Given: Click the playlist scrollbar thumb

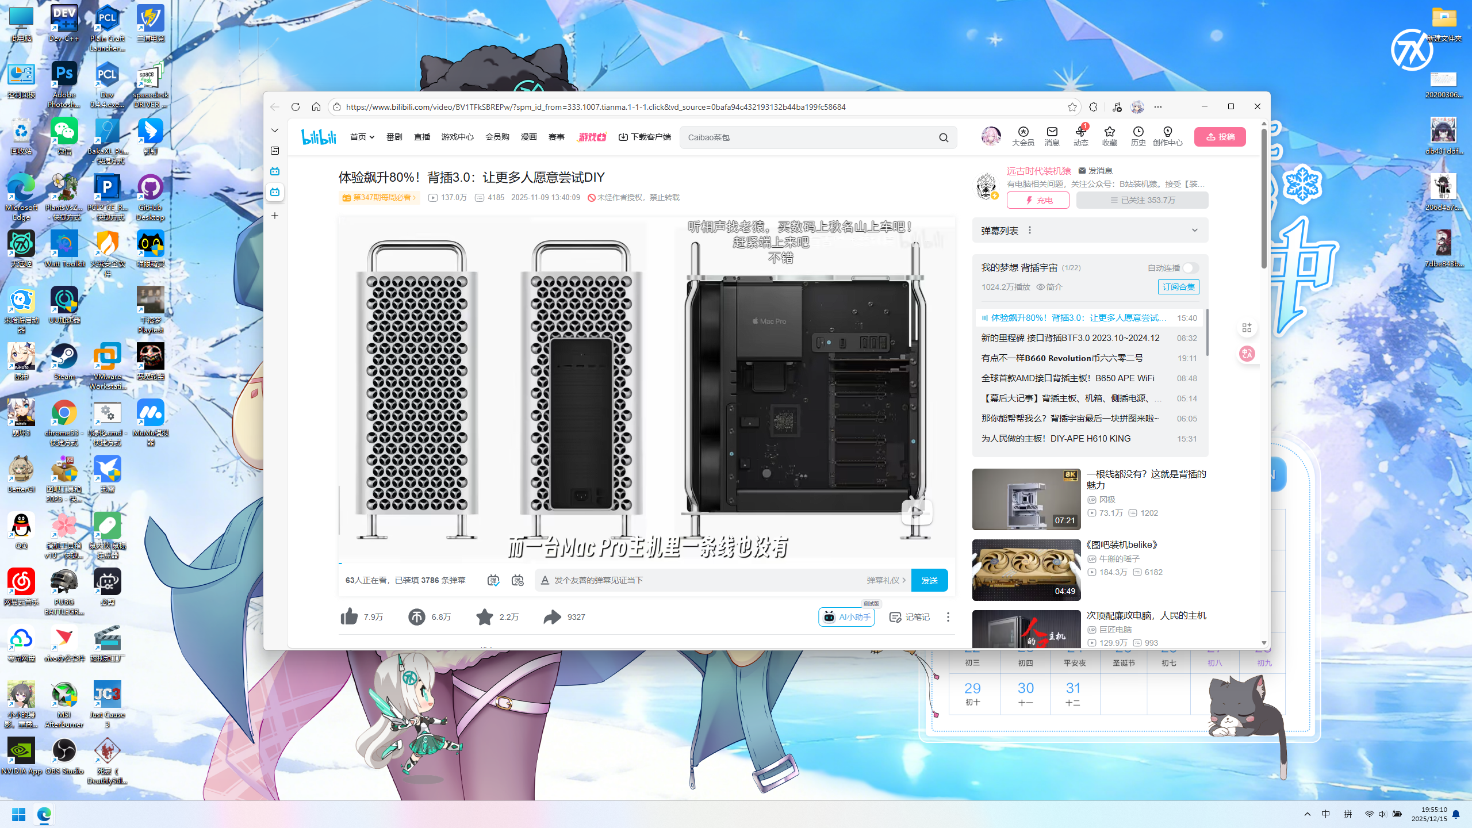Looking at the screenshot, I should coord(1207,332).
